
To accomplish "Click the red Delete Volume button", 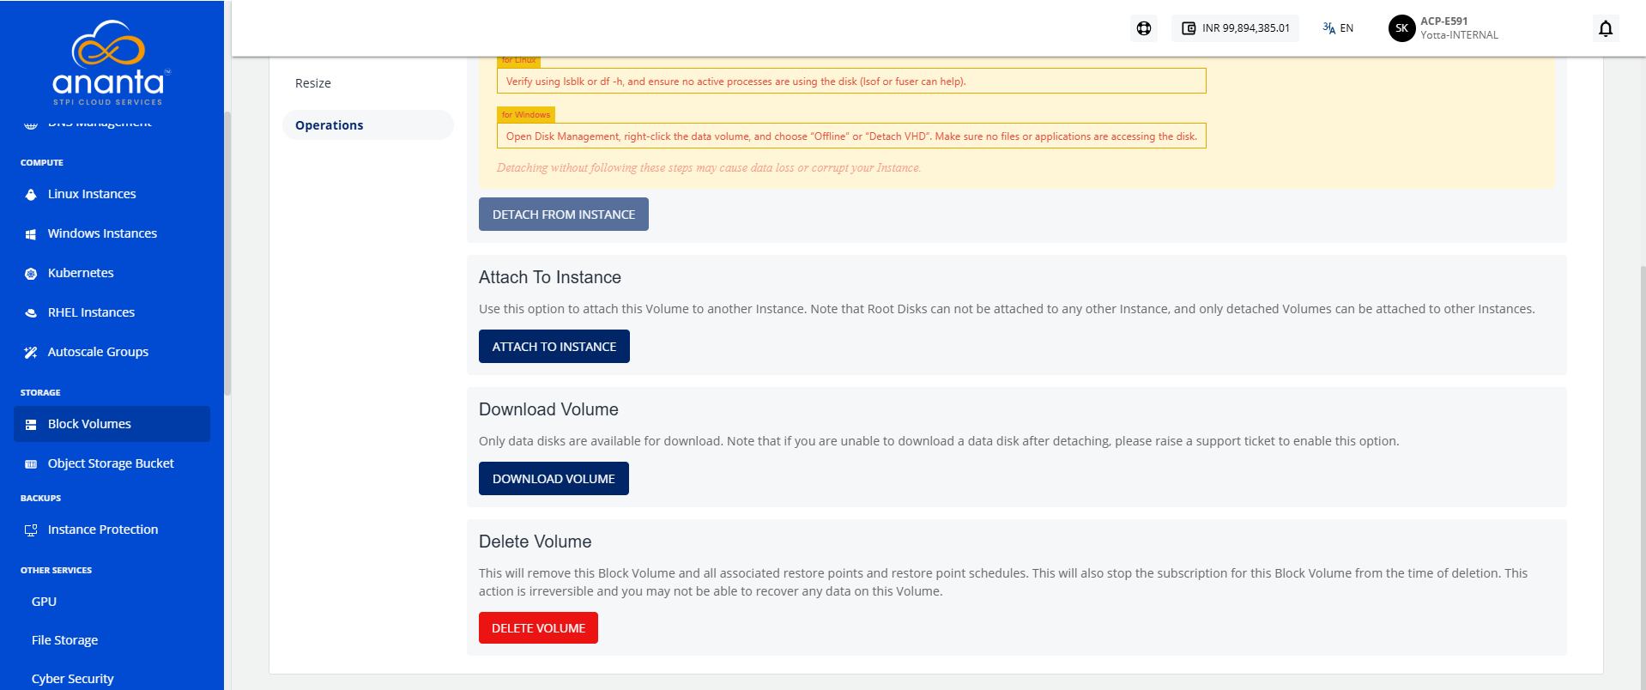I will [538, 628].
